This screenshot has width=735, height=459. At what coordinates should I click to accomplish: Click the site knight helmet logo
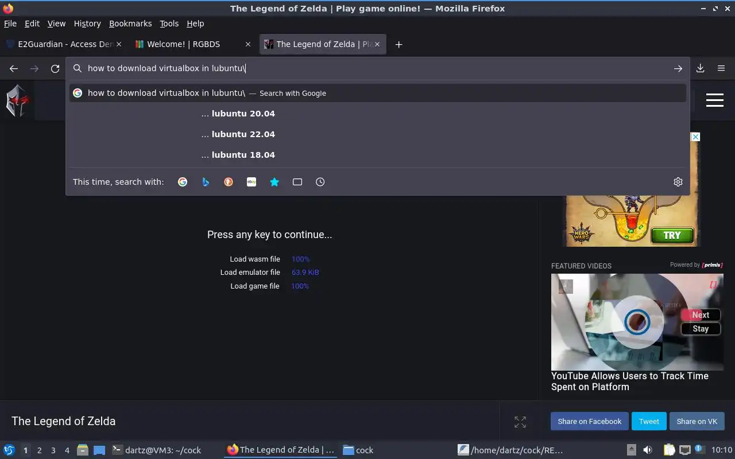[x=17, y=100]
